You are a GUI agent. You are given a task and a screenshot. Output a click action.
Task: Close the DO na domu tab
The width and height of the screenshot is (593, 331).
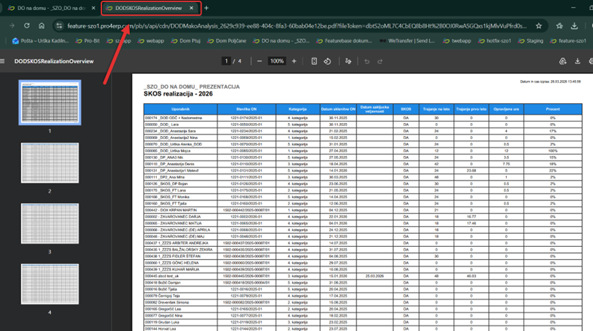[x=94, y=8]
